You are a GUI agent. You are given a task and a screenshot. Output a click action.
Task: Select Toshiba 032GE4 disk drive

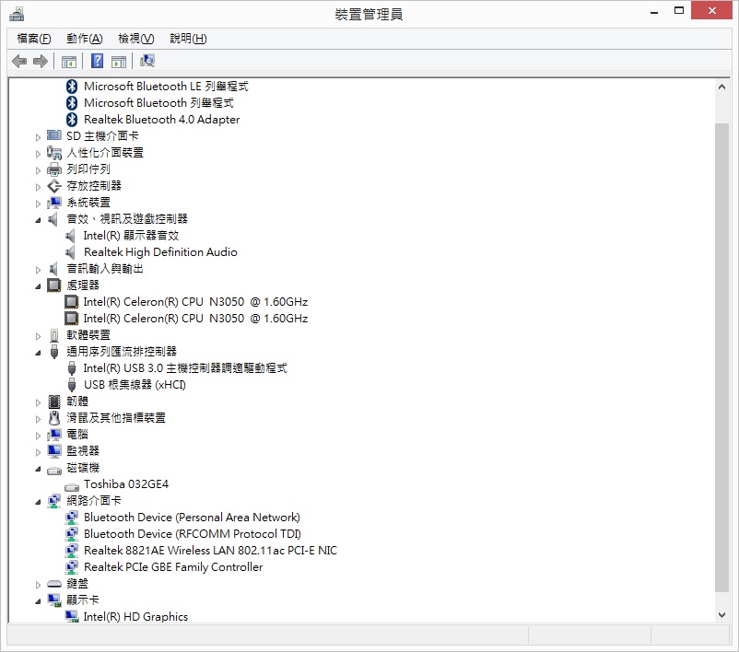coord(126,484)
